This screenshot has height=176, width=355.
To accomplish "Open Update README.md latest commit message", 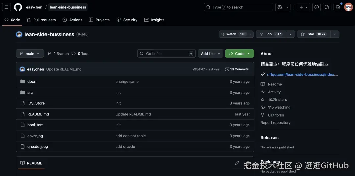I will tap(64, 69).
